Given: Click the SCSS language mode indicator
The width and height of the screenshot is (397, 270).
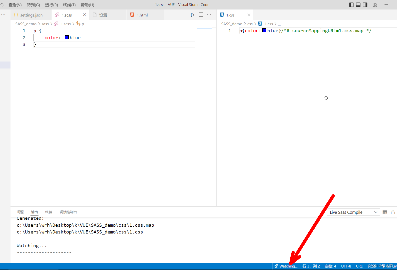Looking at the screenshot, I should pyautogui.click(x=372, y=266).
